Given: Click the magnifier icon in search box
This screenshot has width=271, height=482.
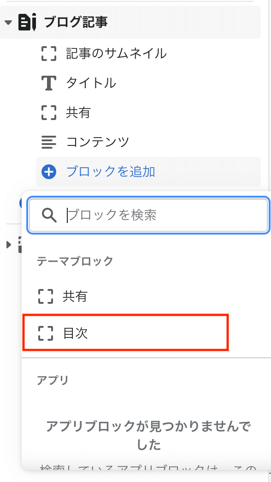Looking at the screenshot, I should tap(49, 215).
